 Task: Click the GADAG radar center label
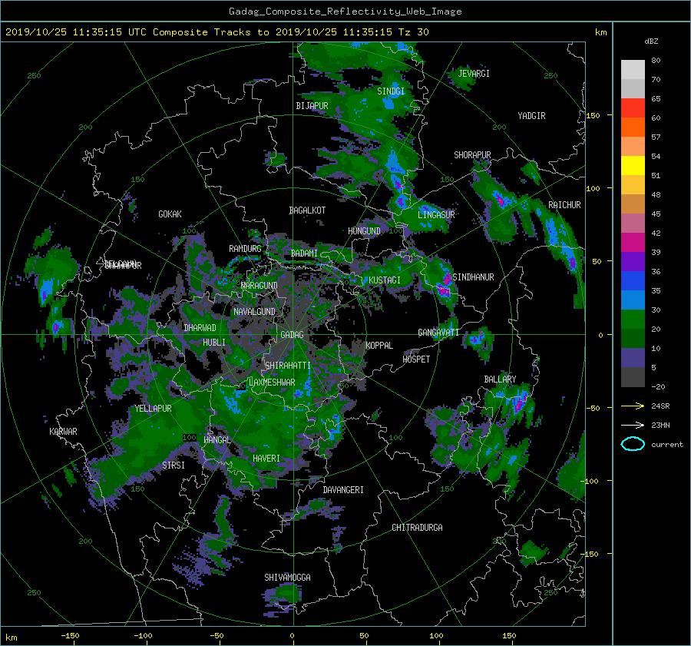(x=293, y=335)
